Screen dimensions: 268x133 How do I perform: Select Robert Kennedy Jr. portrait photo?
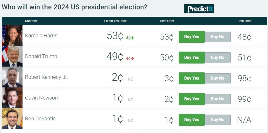coord(12,77)
